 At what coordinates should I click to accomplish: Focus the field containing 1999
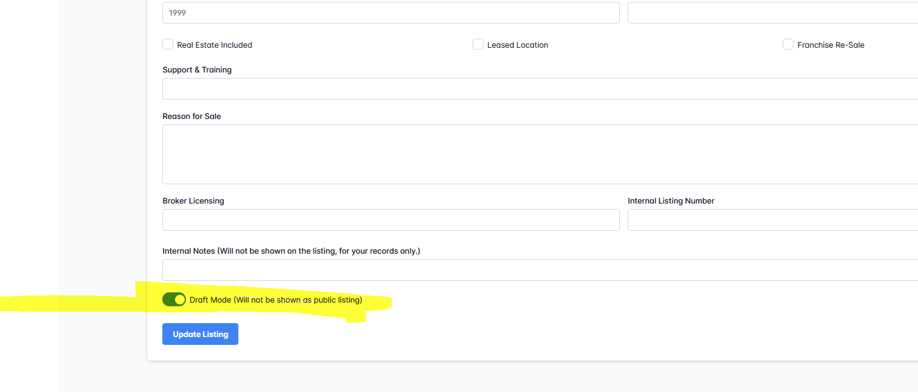pos(390,13)
